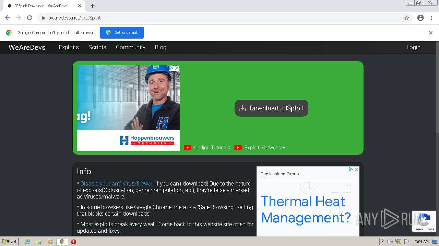Open AdChoices icon on Insulcon ad
Viewport: 439px width, 246px height.
351,169
